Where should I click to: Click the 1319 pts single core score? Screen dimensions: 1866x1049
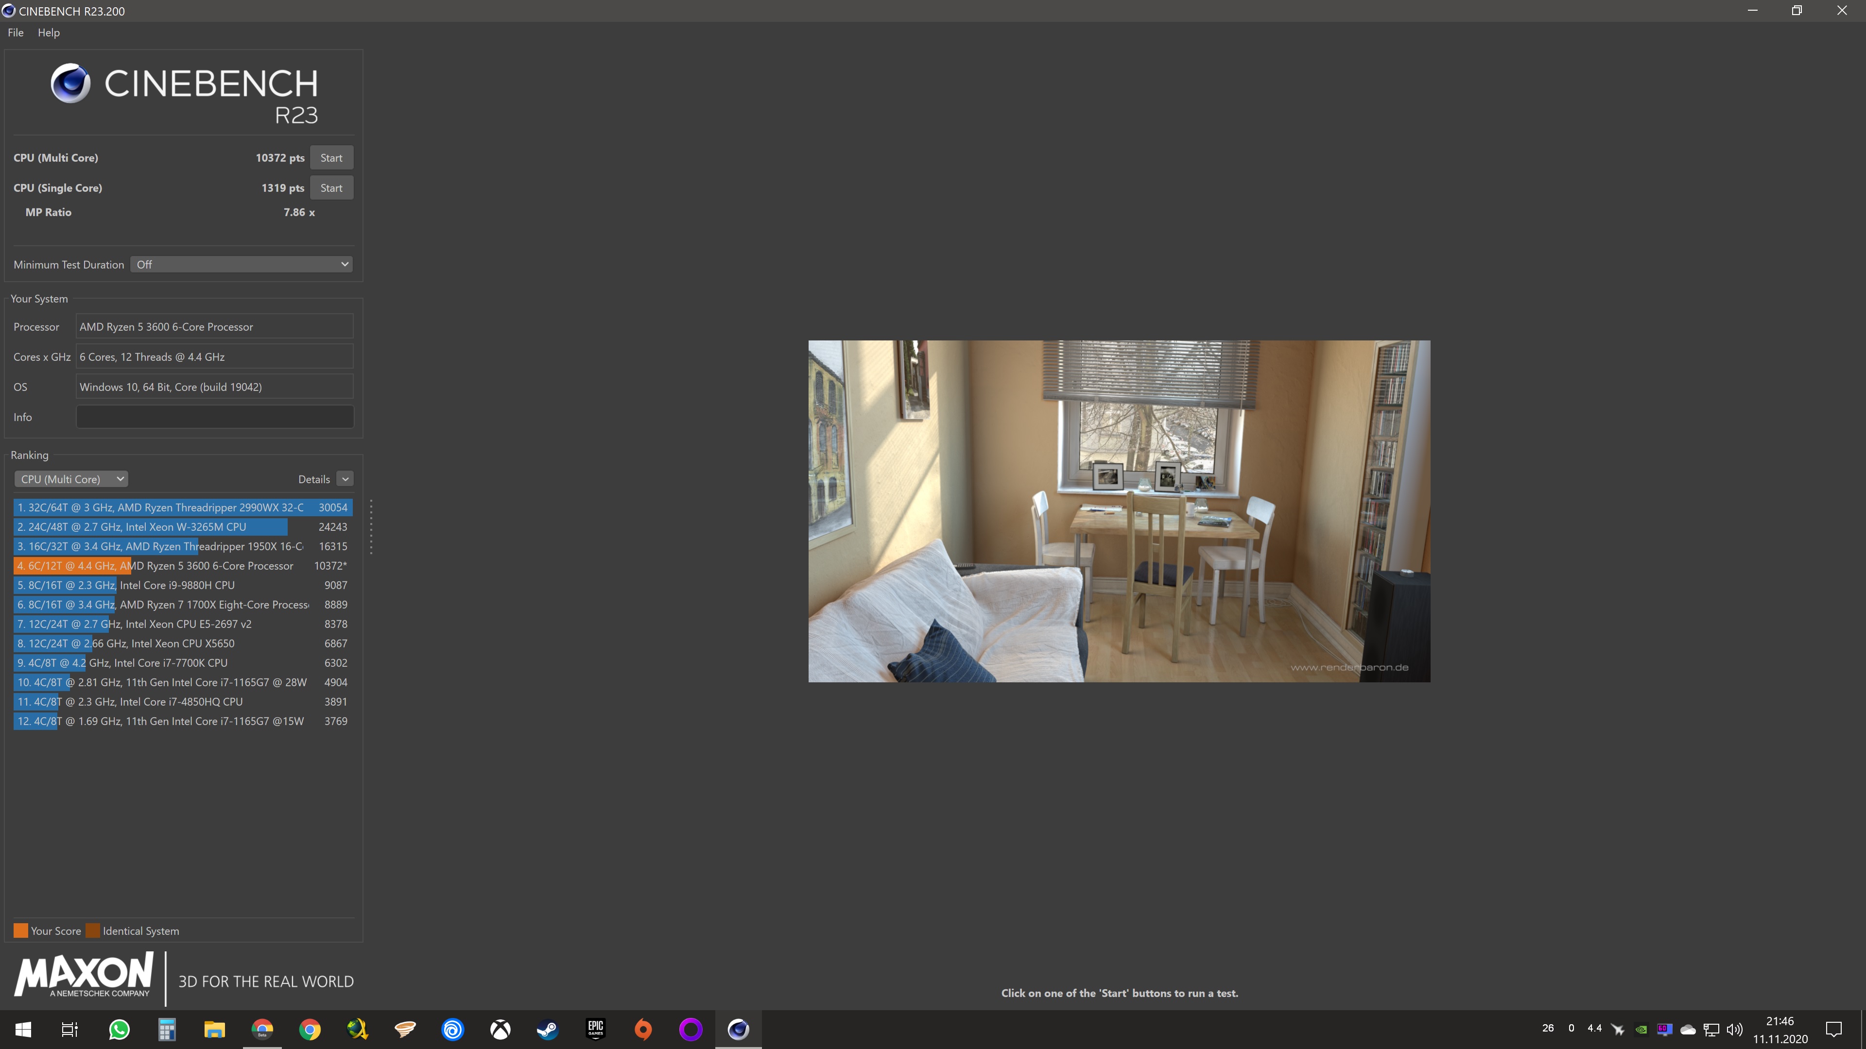[282, 188]
